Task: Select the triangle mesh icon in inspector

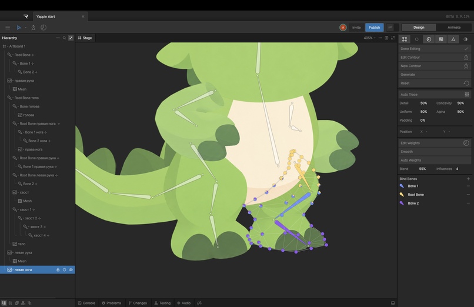Action: tap(453, 39)
